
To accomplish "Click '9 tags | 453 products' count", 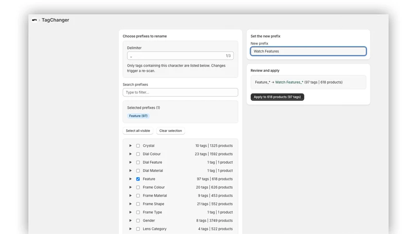I will point(215,196).
